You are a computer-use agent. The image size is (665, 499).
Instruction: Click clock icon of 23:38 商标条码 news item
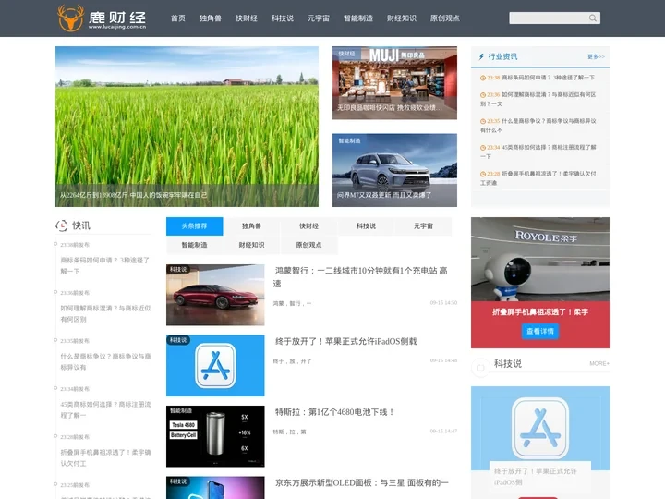click(x=483, y=78)
